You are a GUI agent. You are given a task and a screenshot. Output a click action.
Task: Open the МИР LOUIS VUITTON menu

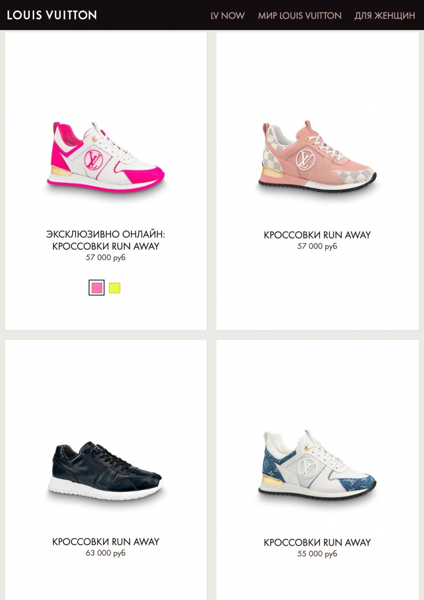(300, 15)
